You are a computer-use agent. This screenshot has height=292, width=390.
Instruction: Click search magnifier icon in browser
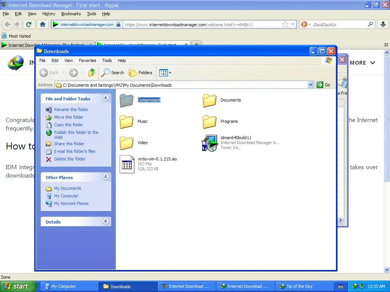tap(370, 24)
